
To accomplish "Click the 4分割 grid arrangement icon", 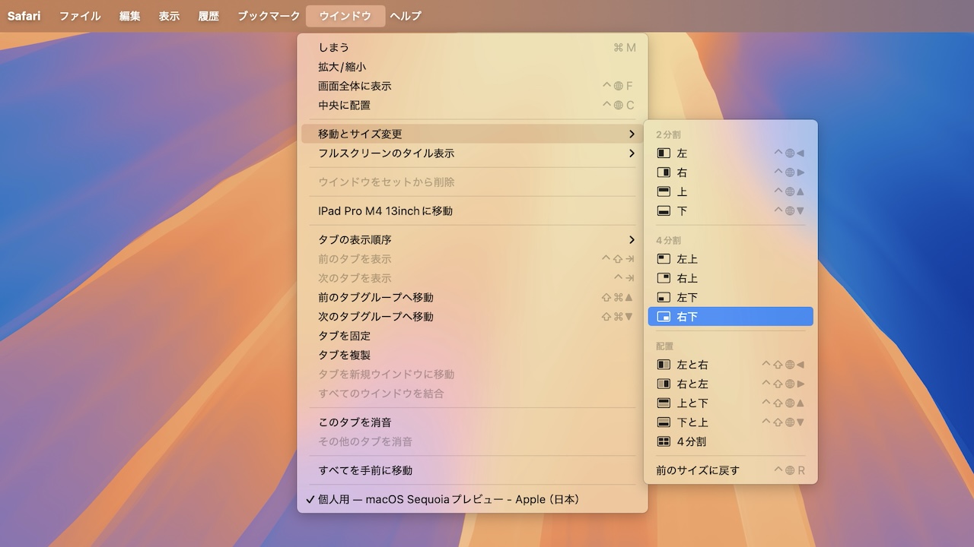I will (x=664, y=441).
